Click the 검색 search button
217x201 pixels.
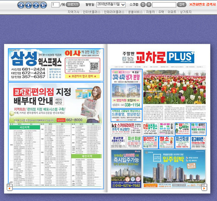[181, 5]
